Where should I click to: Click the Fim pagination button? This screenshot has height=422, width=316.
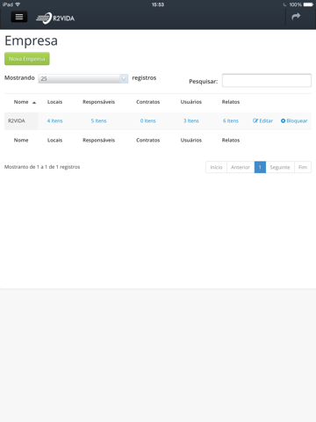[303, 167]
